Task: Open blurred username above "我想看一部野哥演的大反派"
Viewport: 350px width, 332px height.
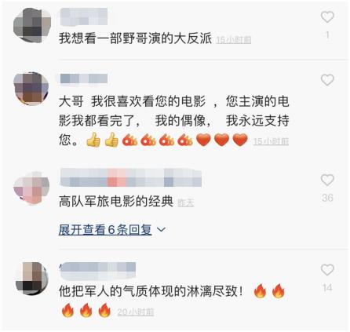Action: [x=84, y=16]
